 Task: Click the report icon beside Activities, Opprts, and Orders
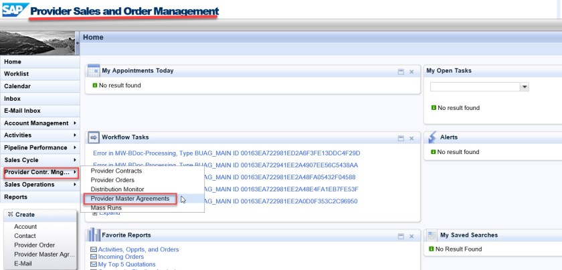(x=94, y=249)
